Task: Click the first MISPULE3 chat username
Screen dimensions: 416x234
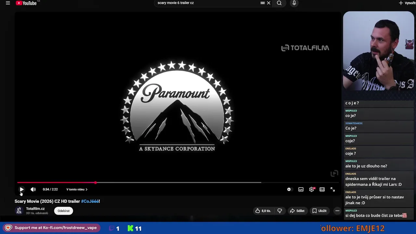Action: point(351,111)
